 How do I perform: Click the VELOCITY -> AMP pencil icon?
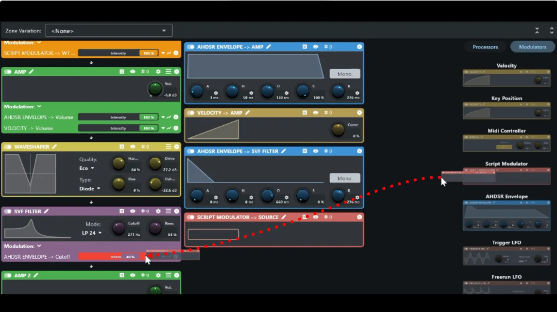pyautogui.click(x=248, y=113)
